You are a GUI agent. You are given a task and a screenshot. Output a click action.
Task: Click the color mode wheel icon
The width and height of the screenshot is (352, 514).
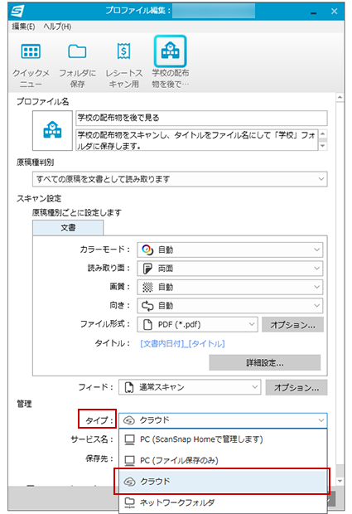click(147, 250)
